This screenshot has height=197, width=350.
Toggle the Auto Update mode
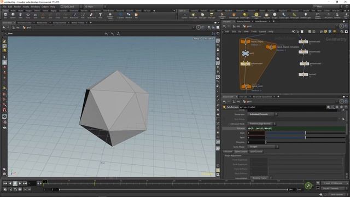coord(337,195)
